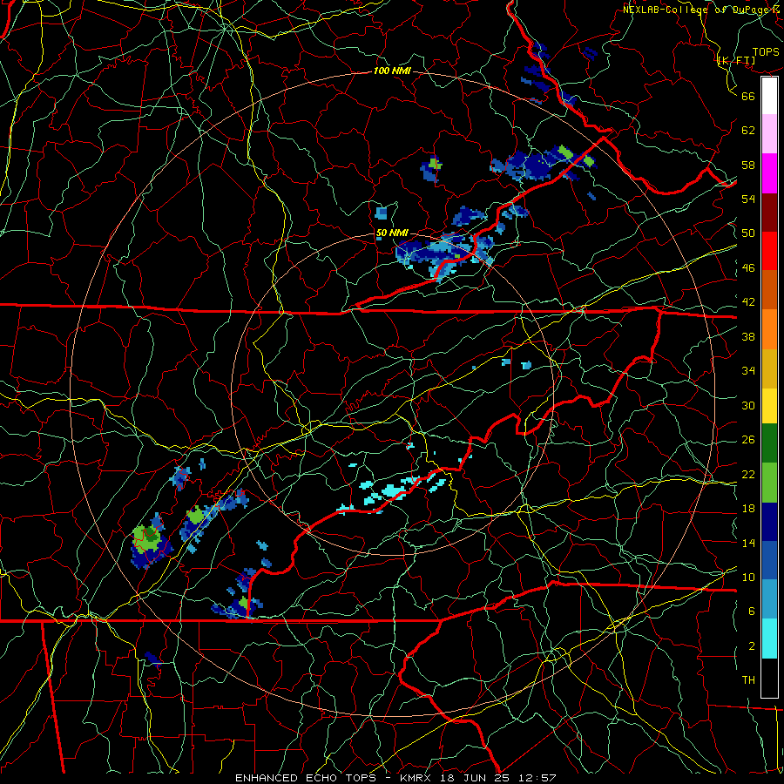Viewport: 784px width, 784px height.
Task: Pick the light orange legend swatch
Action: pos(769,329)
